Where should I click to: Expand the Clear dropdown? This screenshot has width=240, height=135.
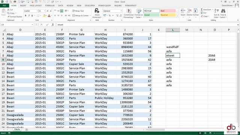208,16
